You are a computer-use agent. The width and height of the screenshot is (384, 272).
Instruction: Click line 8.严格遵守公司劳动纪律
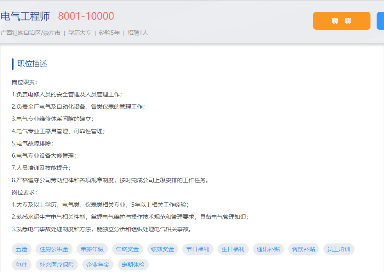[110, 180]
